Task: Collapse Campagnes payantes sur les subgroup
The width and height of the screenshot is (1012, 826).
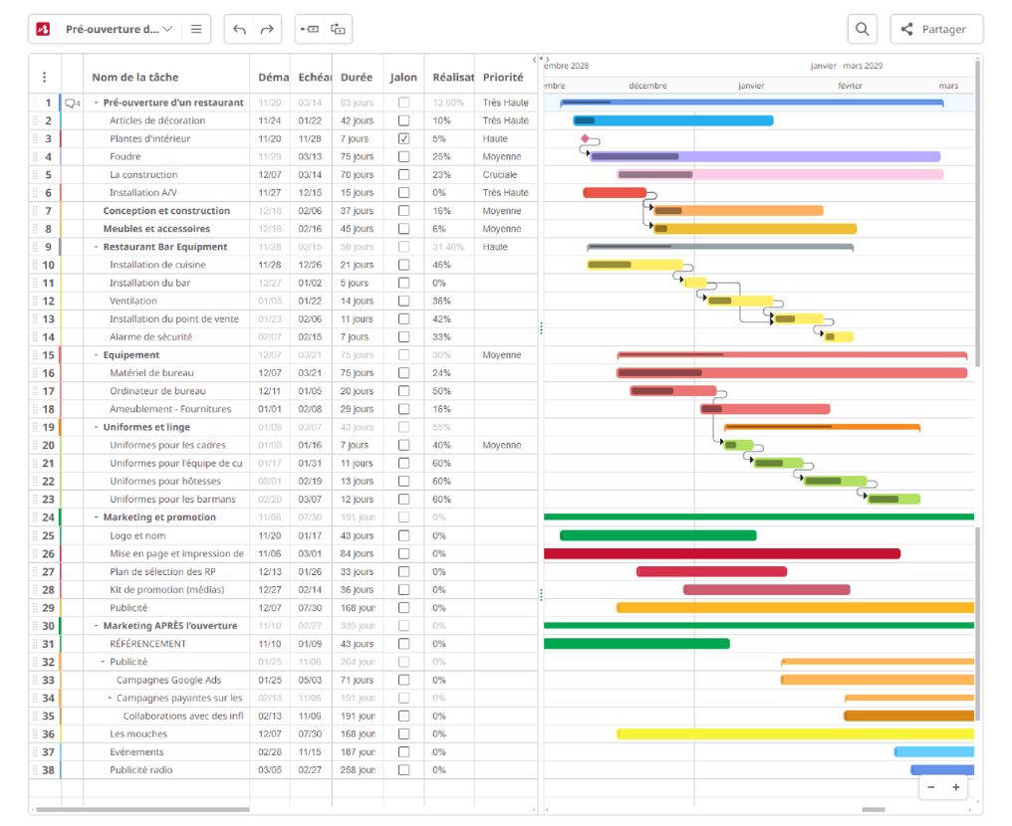Action: [110, 698]
